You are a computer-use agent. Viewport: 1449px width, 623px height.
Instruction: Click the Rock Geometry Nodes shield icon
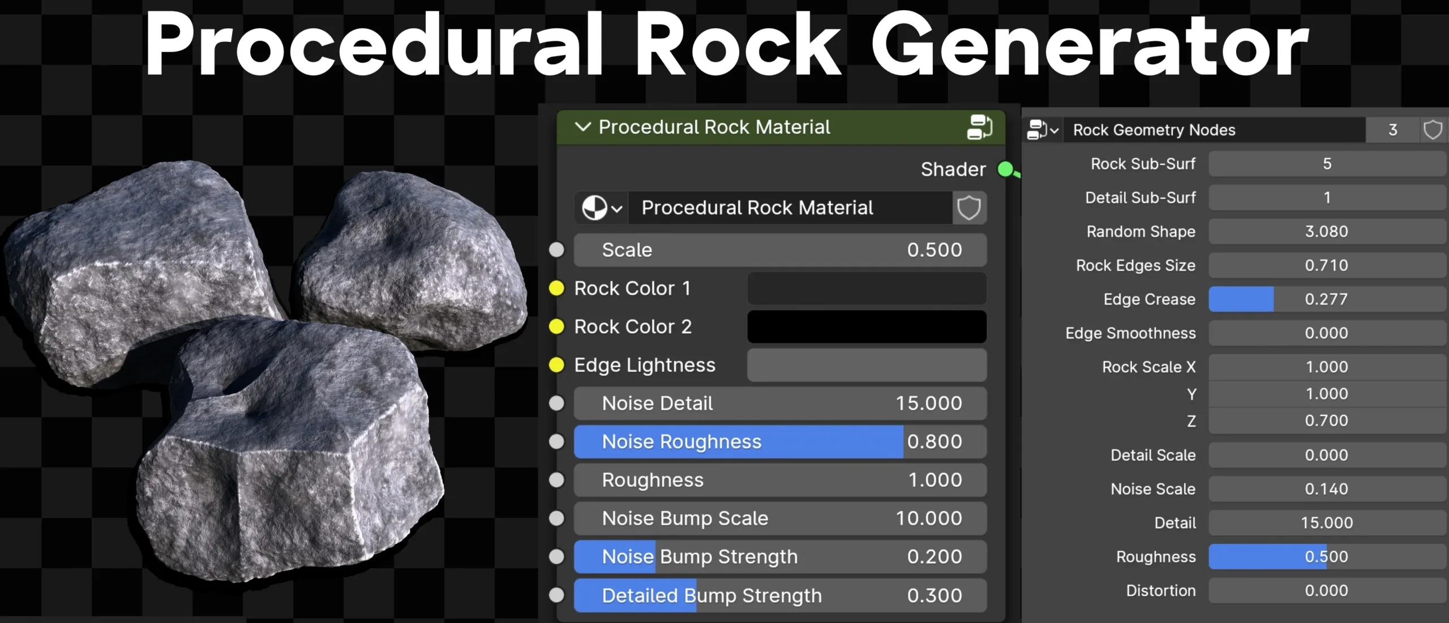(1431, 130)
